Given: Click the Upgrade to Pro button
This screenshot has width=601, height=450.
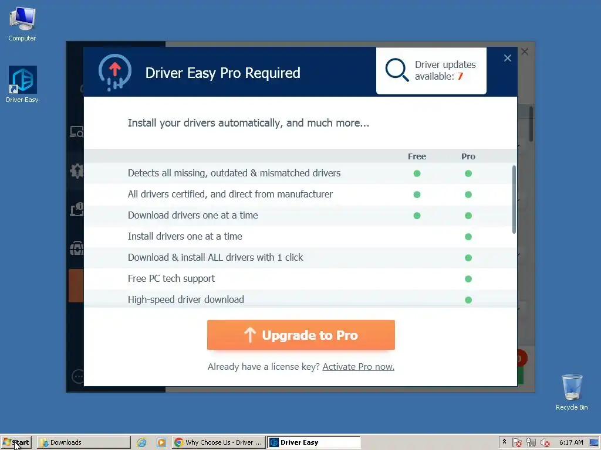Looking at the screenshot, I should (301, 335).
